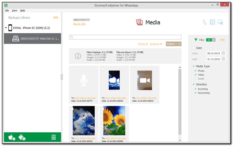Click the Android backup add icon
The height and width of the screenshot is (146, 233).
click(x=22, y=137)
